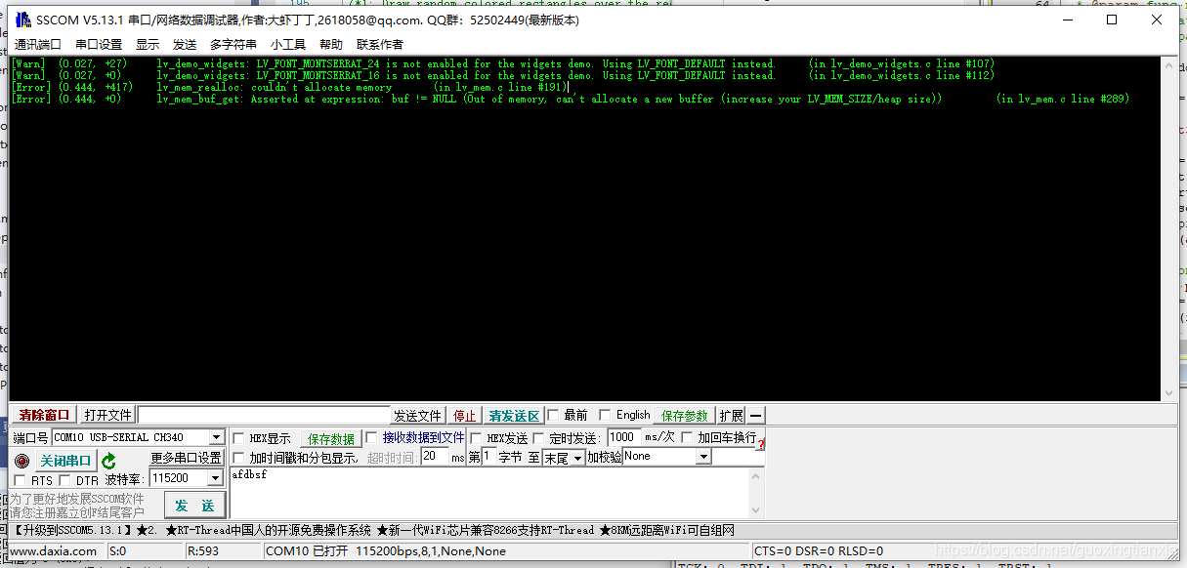Click the 保存参数 button
Image resolution: width=1187 pixels, height=568 pixels.
(685, 416)
